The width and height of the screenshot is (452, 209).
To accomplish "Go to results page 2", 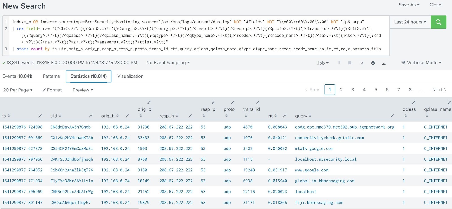I will tap(341, 90).
